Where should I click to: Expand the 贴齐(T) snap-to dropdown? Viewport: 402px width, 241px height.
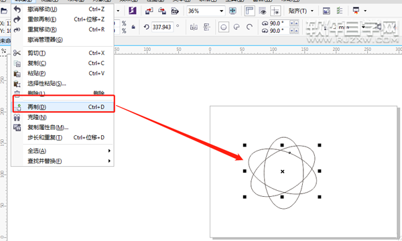(312, 11)
